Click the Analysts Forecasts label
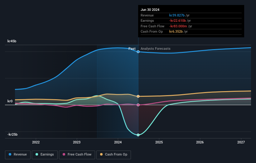 pyautogui.click(x=155, y=49)
